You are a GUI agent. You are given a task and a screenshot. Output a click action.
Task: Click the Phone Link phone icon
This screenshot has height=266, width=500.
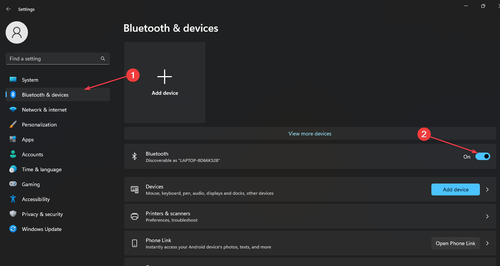pyautogui.click(x=135, y=243)
